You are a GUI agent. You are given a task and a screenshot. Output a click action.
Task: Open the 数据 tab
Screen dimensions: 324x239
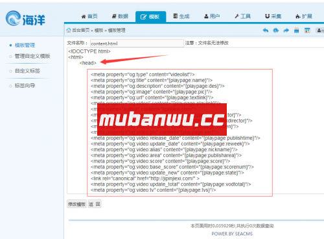[120, 16]
